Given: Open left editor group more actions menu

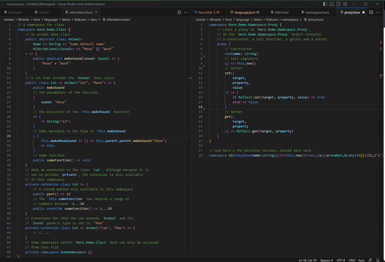Looking at the screenshot, I should pyautogui.click(x=186, y=12).
